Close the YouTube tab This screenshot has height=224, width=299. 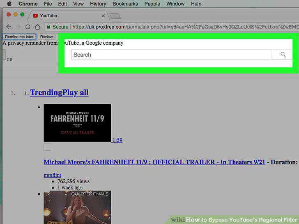(x=103, y=16)
